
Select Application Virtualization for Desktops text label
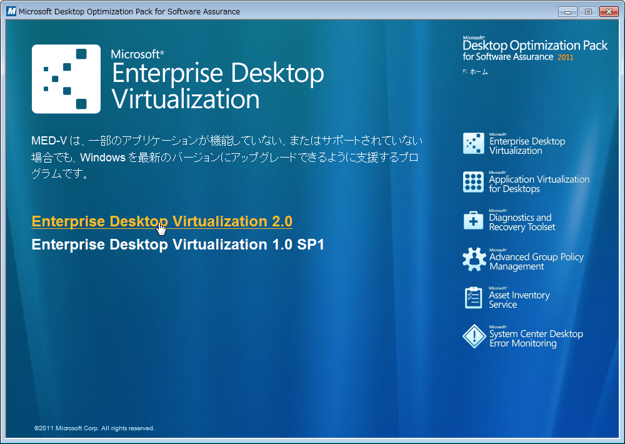[539, 184]
